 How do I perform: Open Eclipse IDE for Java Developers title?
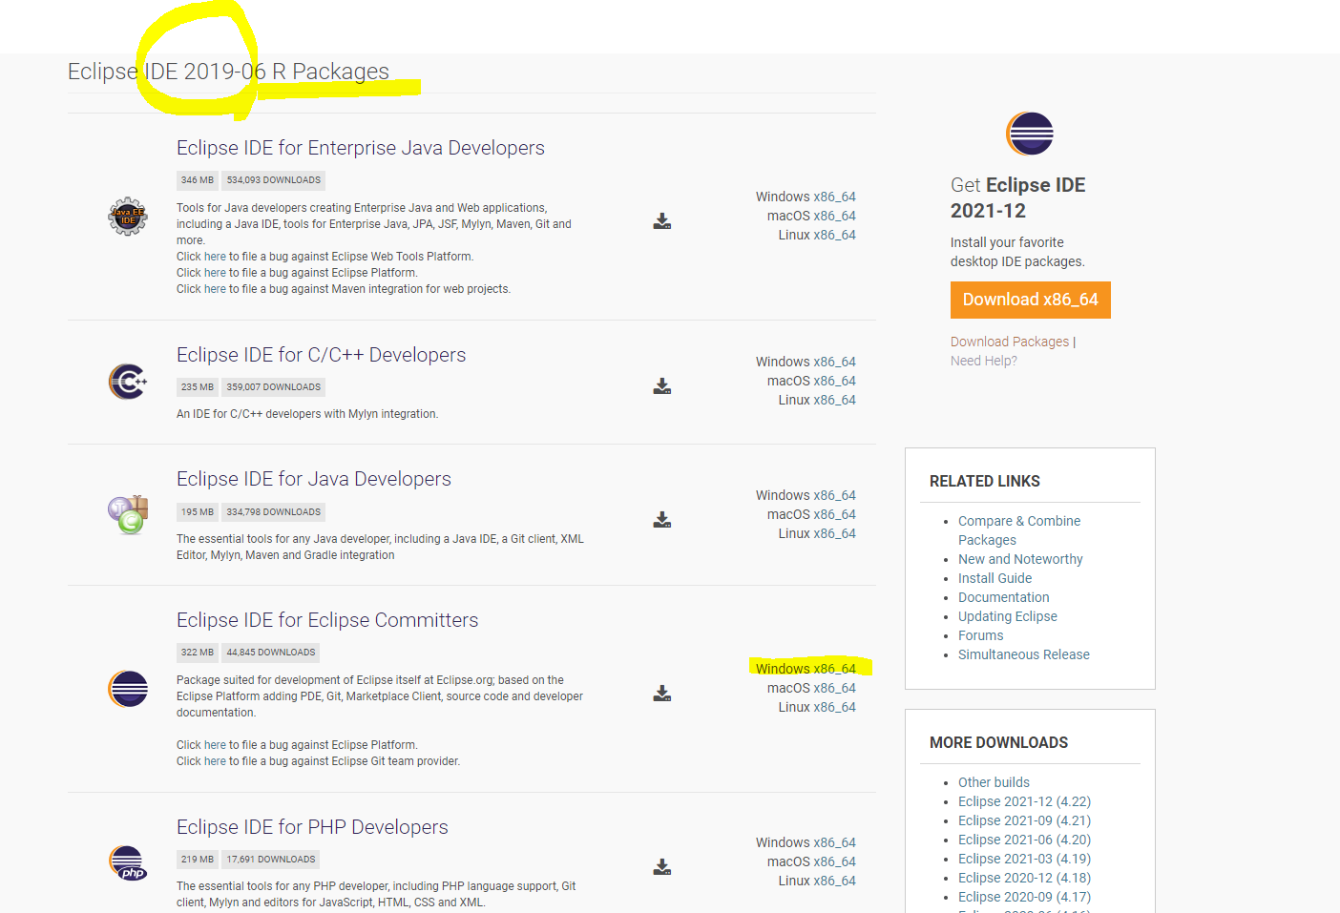314,479
